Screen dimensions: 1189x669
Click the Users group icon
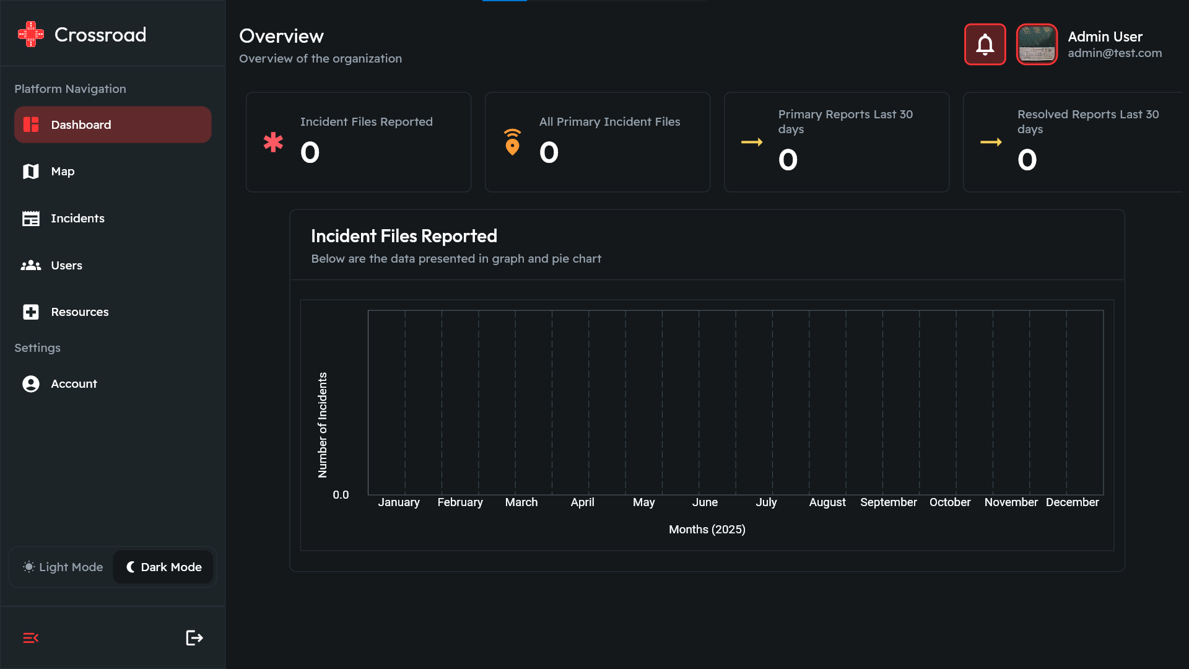coord(30,266)
